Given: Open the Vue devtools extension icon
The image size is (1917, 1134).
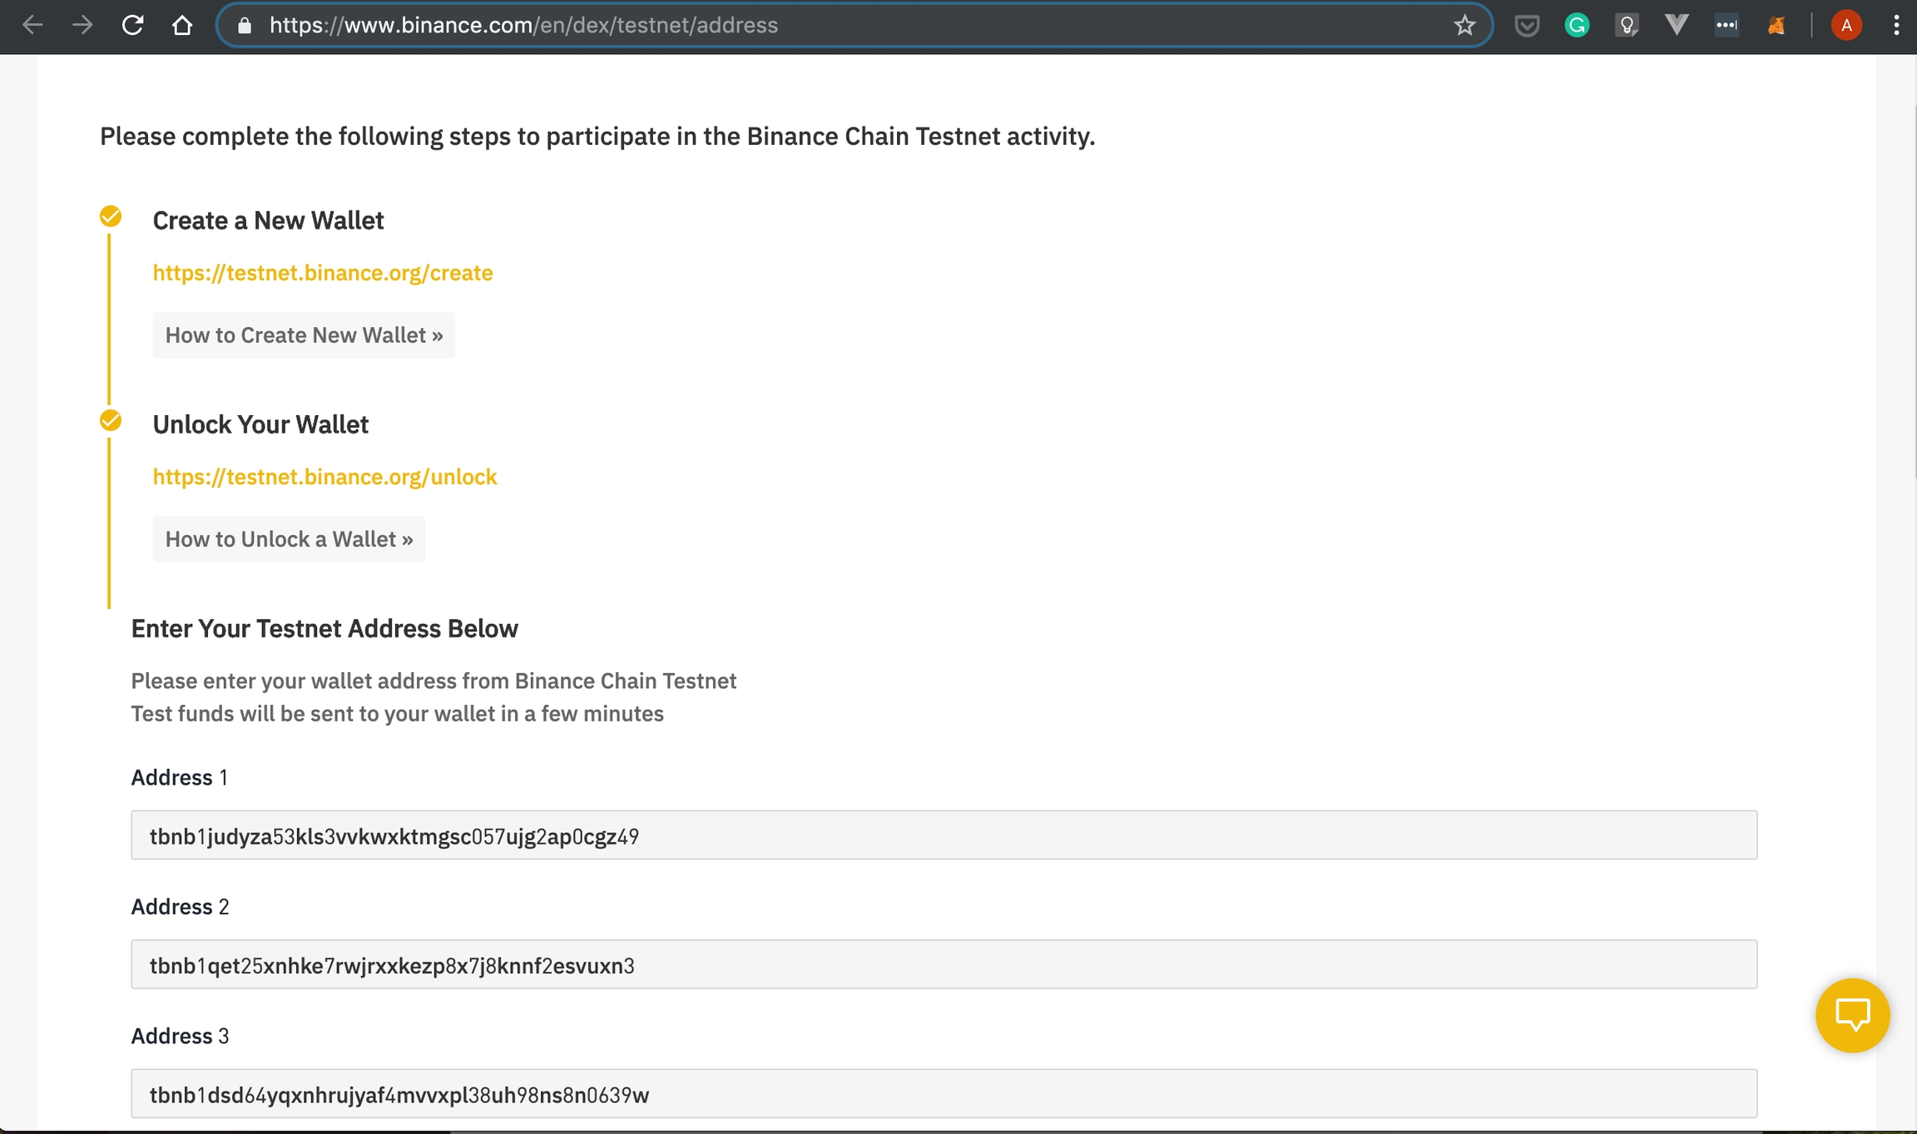Looking at the screenshot, I should [x=1676, y=26].
